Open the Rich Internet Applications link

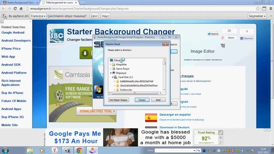pyautogui.click(x=11, y=83)
